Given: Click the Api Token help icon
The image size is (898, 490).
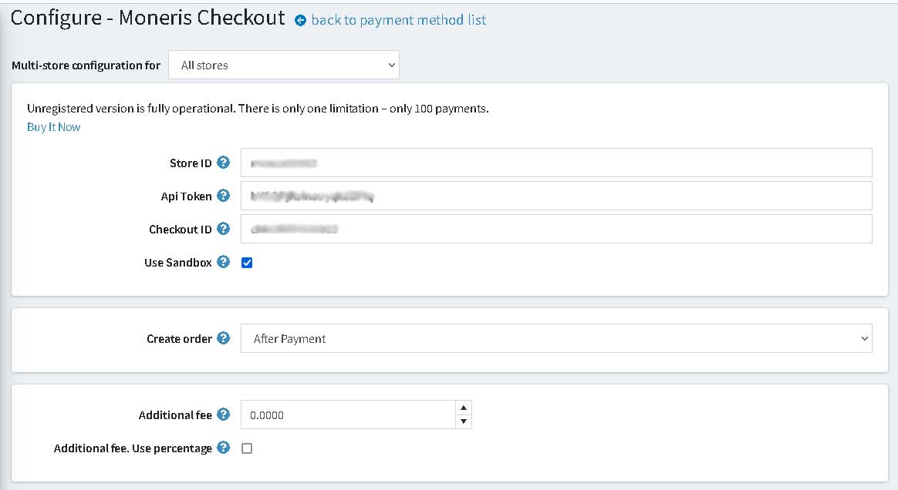Looking at the screenshot, I should 224,196.
